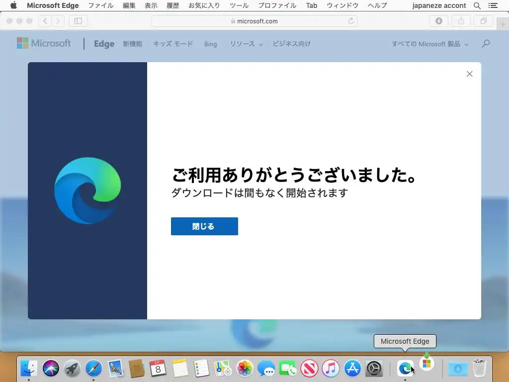Viewport: 509px width, 382px height.
Task: Launch Siri from the dock
Action: click(51, 369)
